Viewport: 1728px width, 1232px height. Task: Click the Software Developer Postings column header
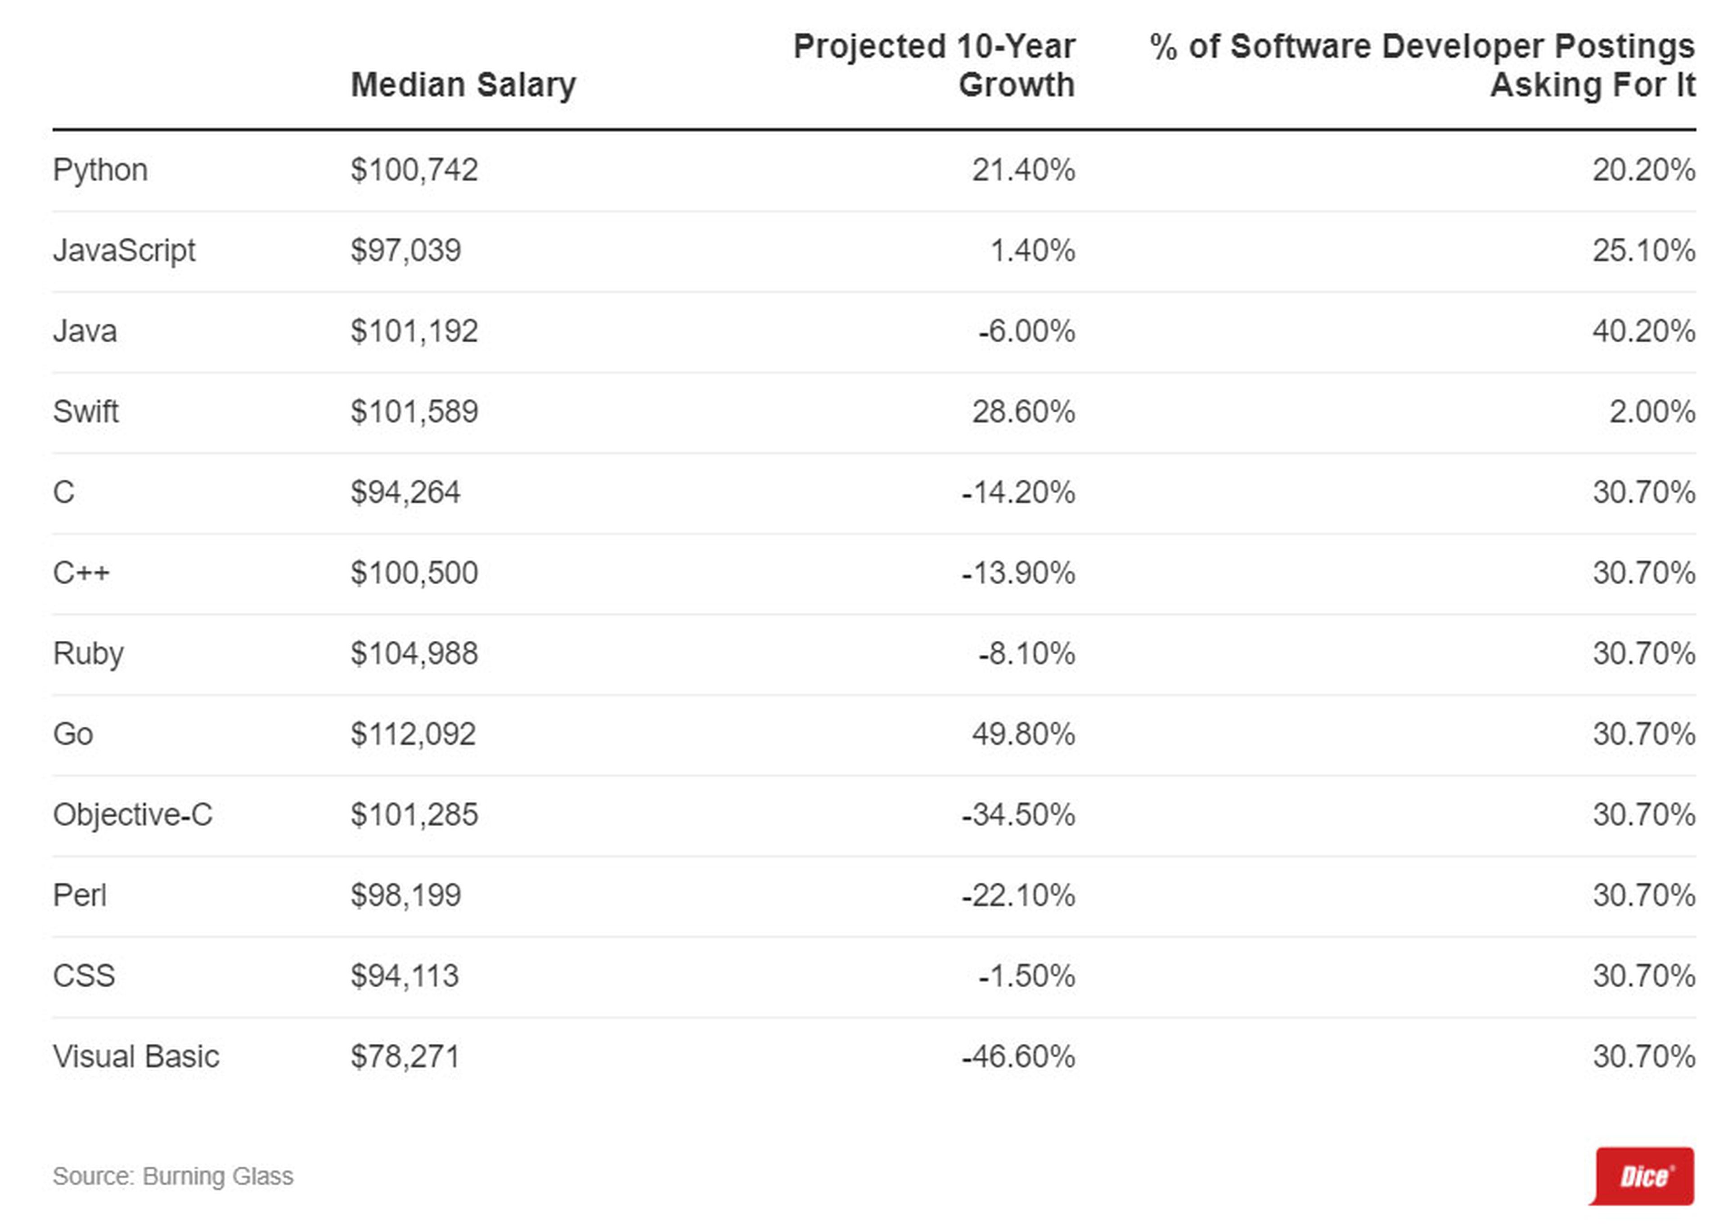pyautogui.click(x=1422, y=65)
